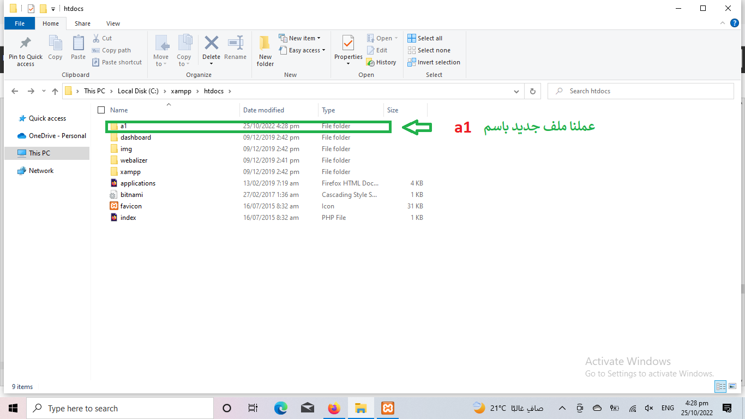Image resolution: width=745 pixels, height=419 pixels.
Task: Open XAMPP from the taskbar
Action: (x=388, y=408)
